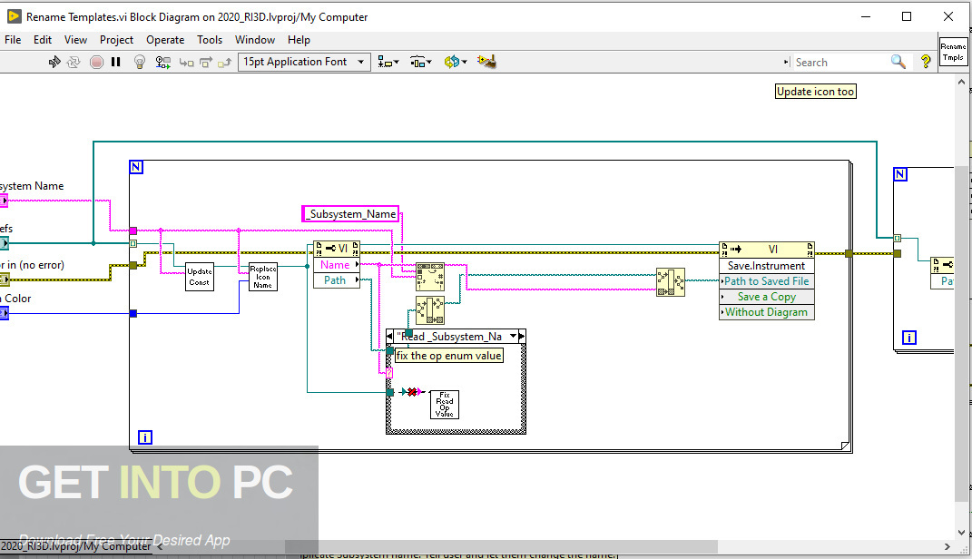
Task: Run the VI with the Run arrow
Action: point(54,62)
